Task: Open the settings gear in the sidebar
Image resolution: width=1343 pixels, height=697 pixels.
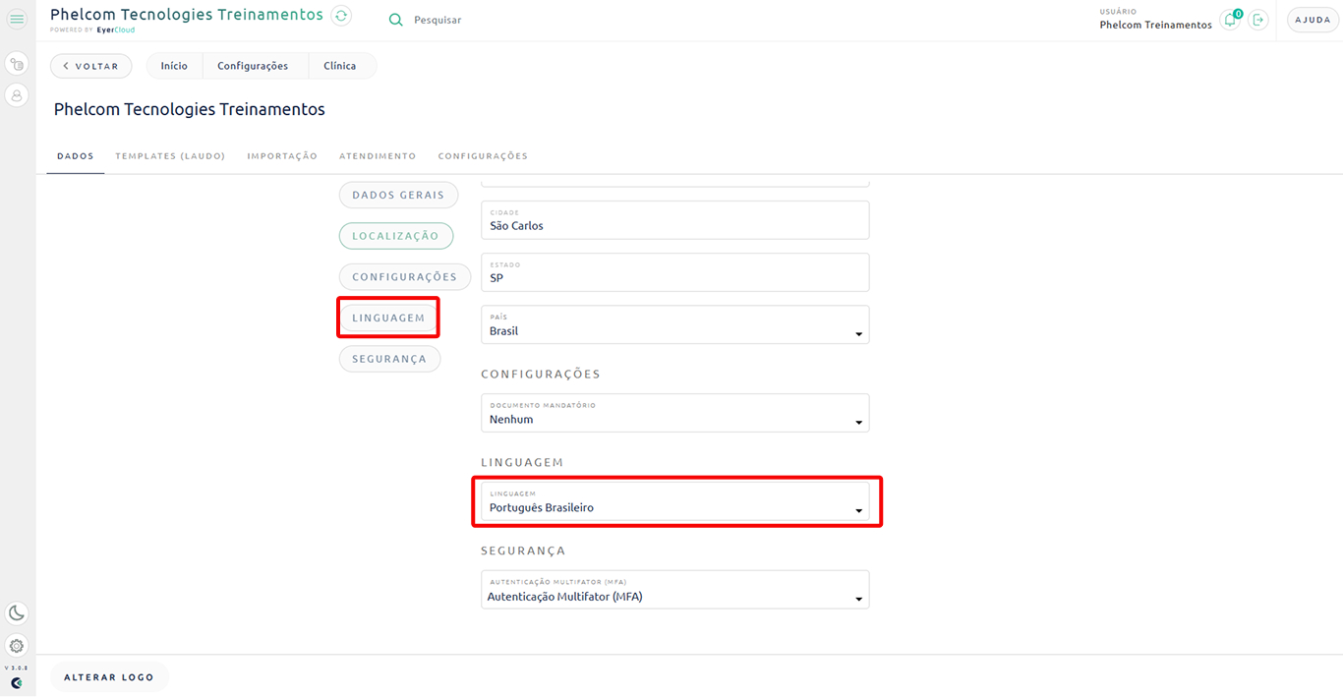Action: click(16, 646)
